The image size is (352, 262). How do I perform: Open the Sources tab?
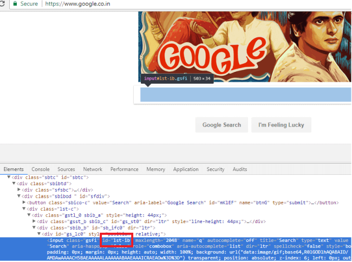click(66, 169)
